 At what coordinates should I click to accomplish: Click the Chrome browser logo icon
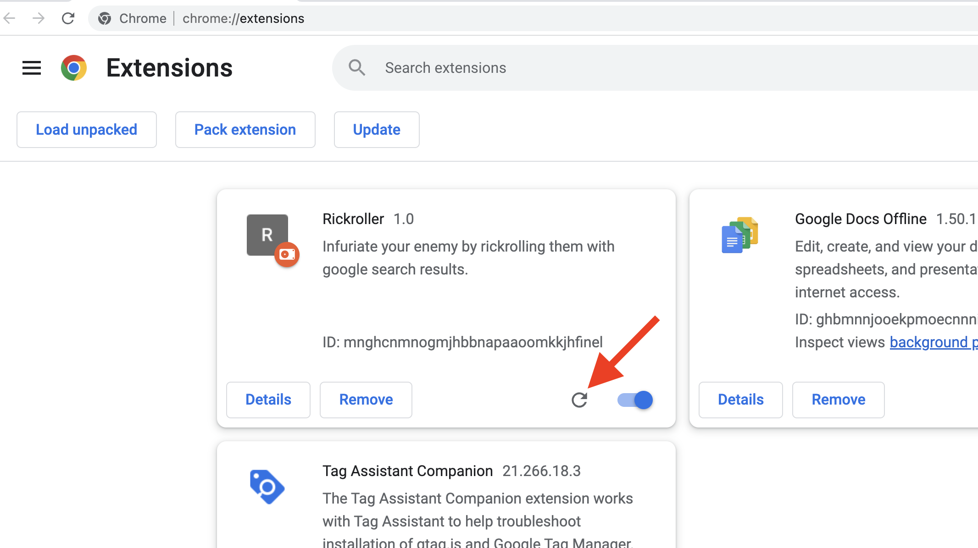73,67
